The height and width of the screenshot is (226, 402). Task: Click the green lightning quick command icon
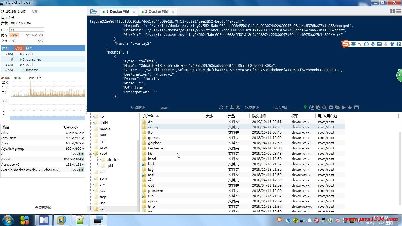pyautogui.click(x=305, y=107)
